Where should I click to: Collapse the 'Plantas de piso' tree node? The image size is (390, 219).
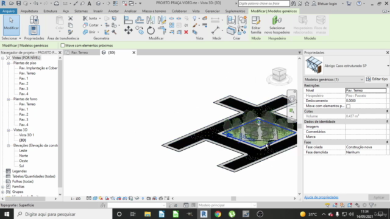pyautogui.click(x=9, y=63)
